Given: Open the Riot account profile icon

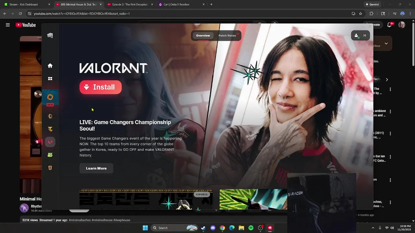Looking at the screenshot, I should coord(356,36).
